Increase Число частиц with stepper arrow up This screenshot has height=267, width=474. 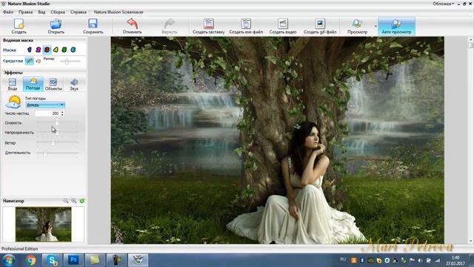click(x=62, y=112)
